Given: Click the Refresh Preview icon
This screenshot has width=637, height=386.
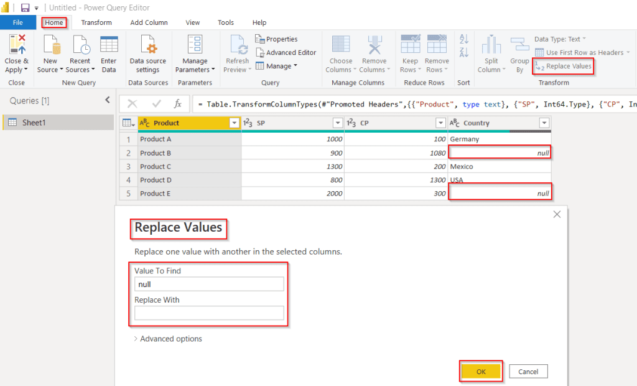Looking at the screenshot, I should click(x=238, y=44).
